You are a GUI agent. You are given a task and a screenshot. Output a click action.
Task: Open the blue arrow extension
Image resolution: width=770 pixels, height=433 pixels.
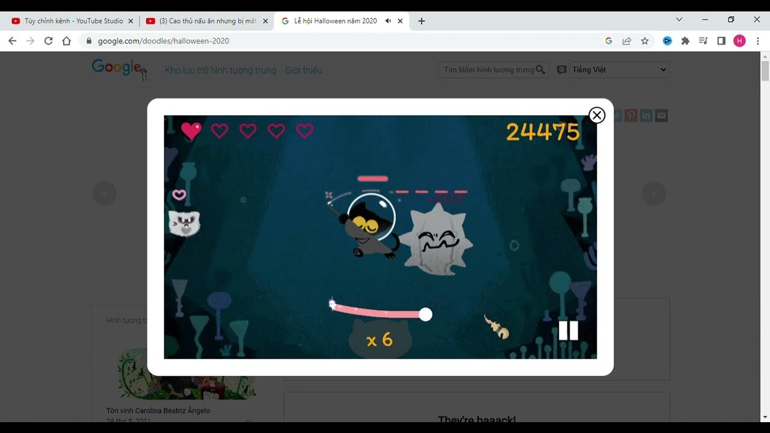click(x=667, y=41)
